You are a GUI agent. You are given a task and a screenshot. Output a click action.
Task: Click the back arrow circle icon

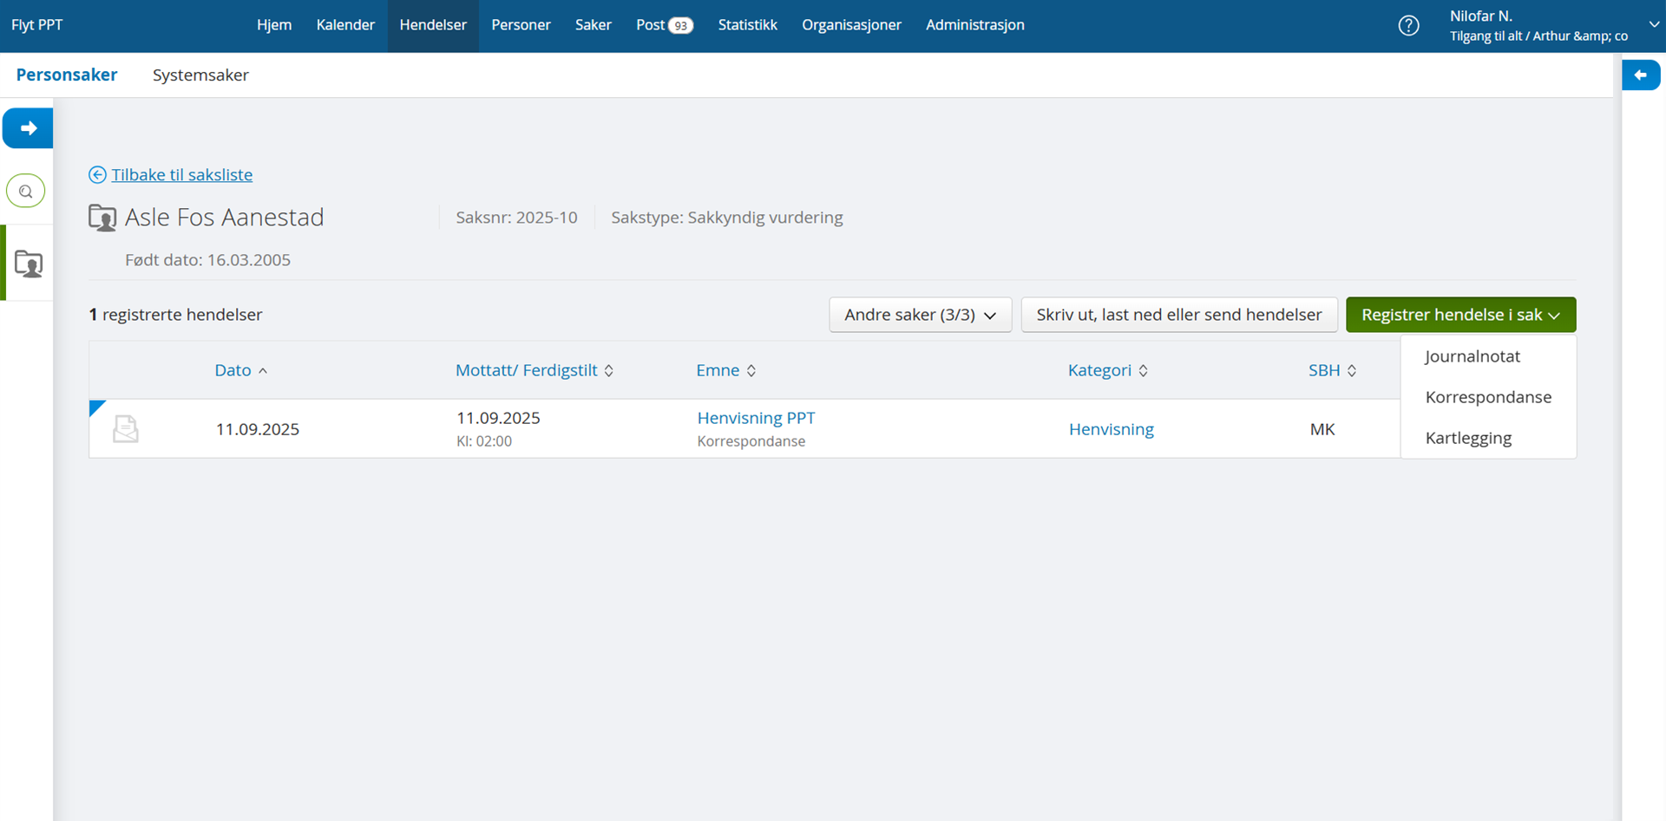point(97,175)
